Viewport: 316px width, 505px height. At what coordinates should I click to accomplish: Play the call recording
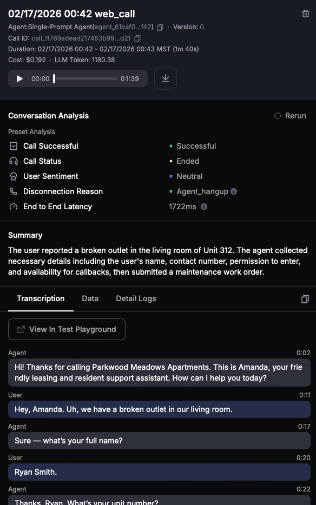(19, 78)
